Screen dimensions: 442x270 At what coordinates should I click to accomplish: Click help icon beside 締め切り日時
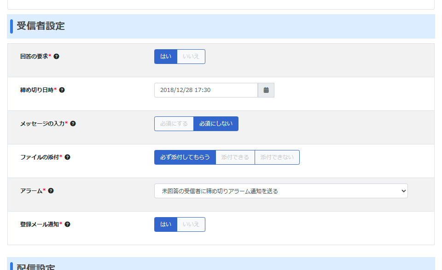(62, 90)
